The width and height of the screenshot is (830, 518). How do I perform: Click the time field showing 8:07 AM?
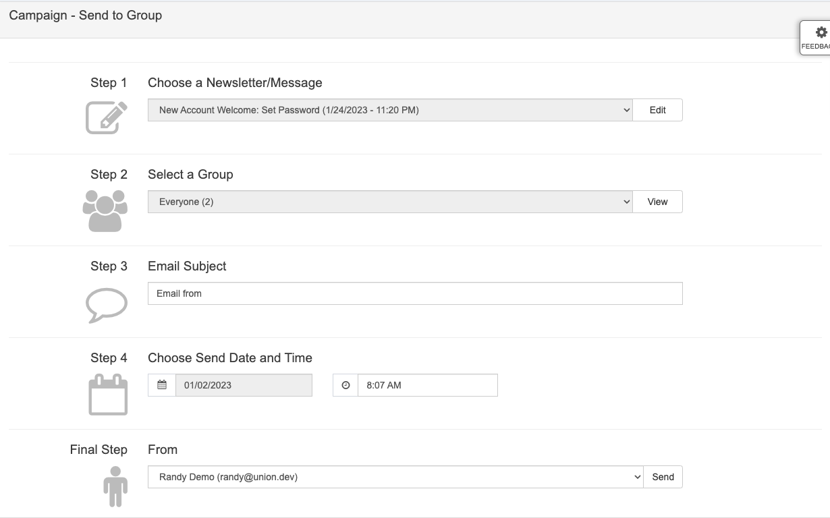(x=427, y=385)
